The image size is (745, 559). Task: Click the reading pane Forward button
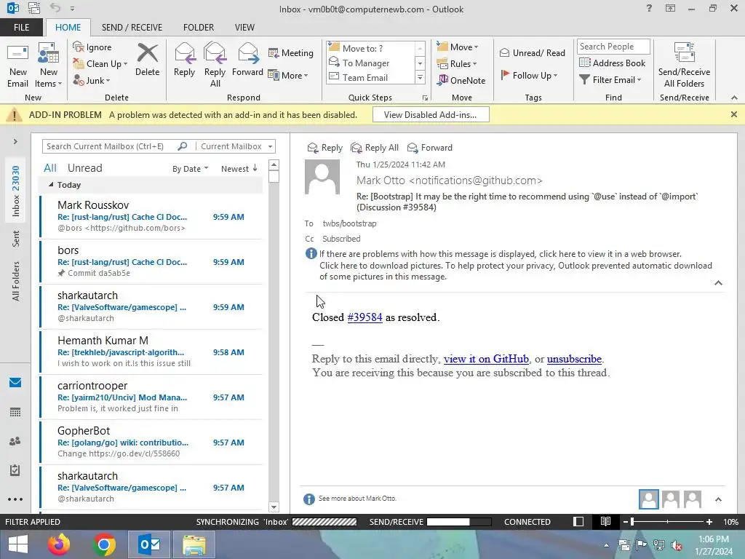[429, 148]
